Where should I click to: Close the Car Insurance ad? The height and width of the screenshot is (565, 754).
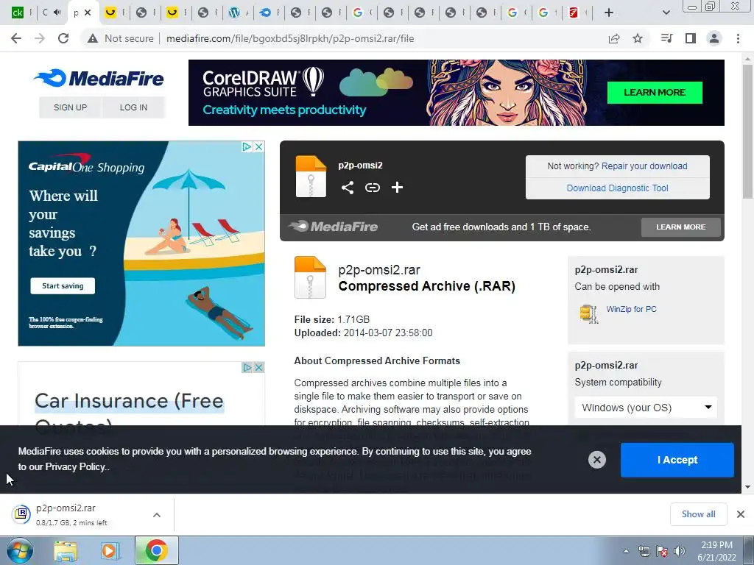pos(258,368)
